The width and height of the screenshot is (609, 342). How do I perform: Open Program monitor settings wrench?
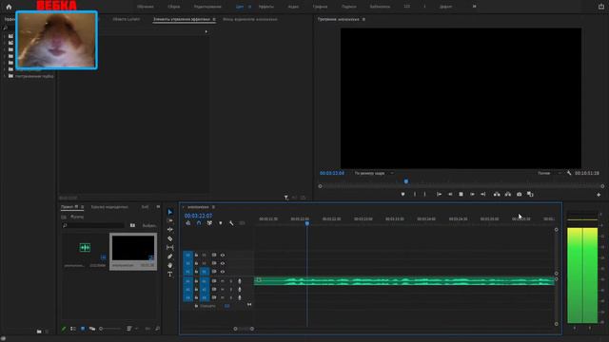pos(569,173)
